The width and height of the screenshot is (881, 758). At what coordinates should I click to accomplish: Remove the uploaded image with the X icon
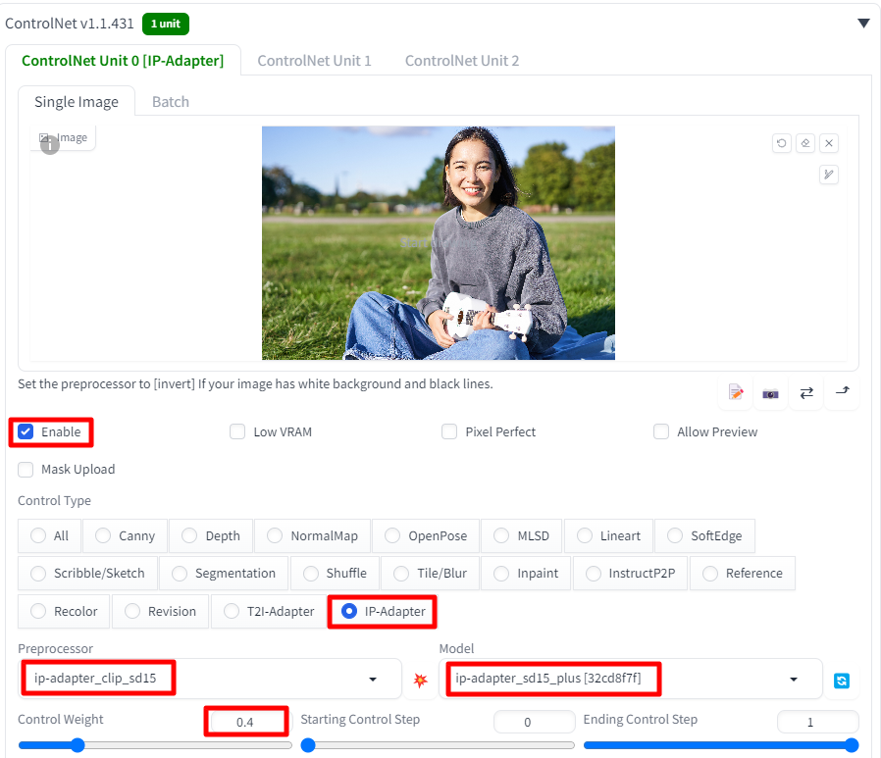(829, 143)
